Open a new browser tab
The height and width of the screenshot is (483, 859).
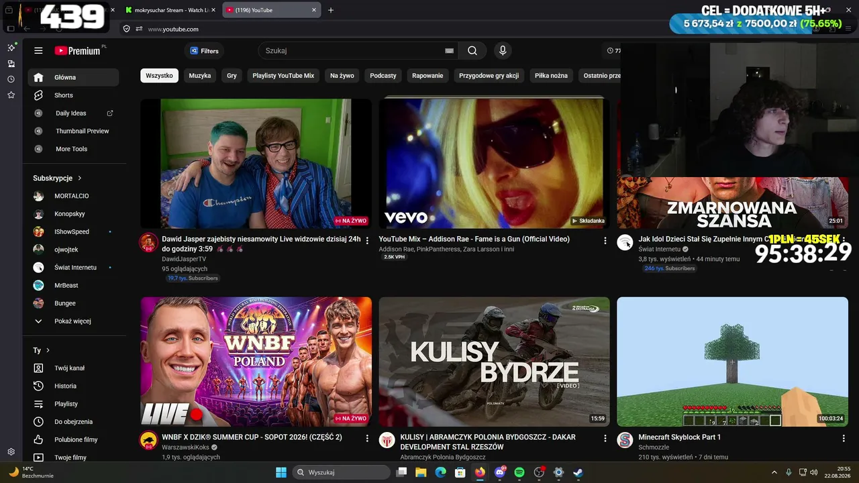(x=331, y=10)
